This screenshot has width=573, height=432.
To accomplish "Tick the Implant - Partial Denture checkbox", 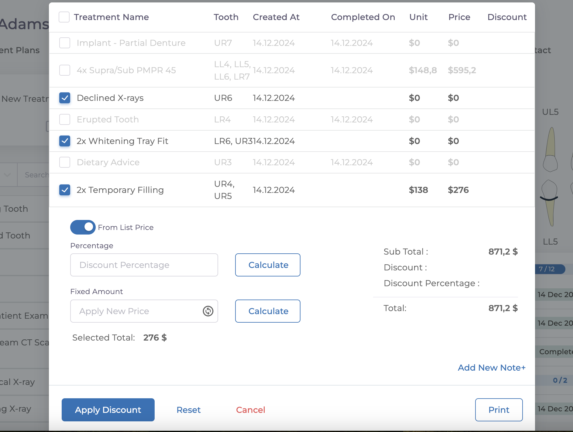I will (65, 43).
